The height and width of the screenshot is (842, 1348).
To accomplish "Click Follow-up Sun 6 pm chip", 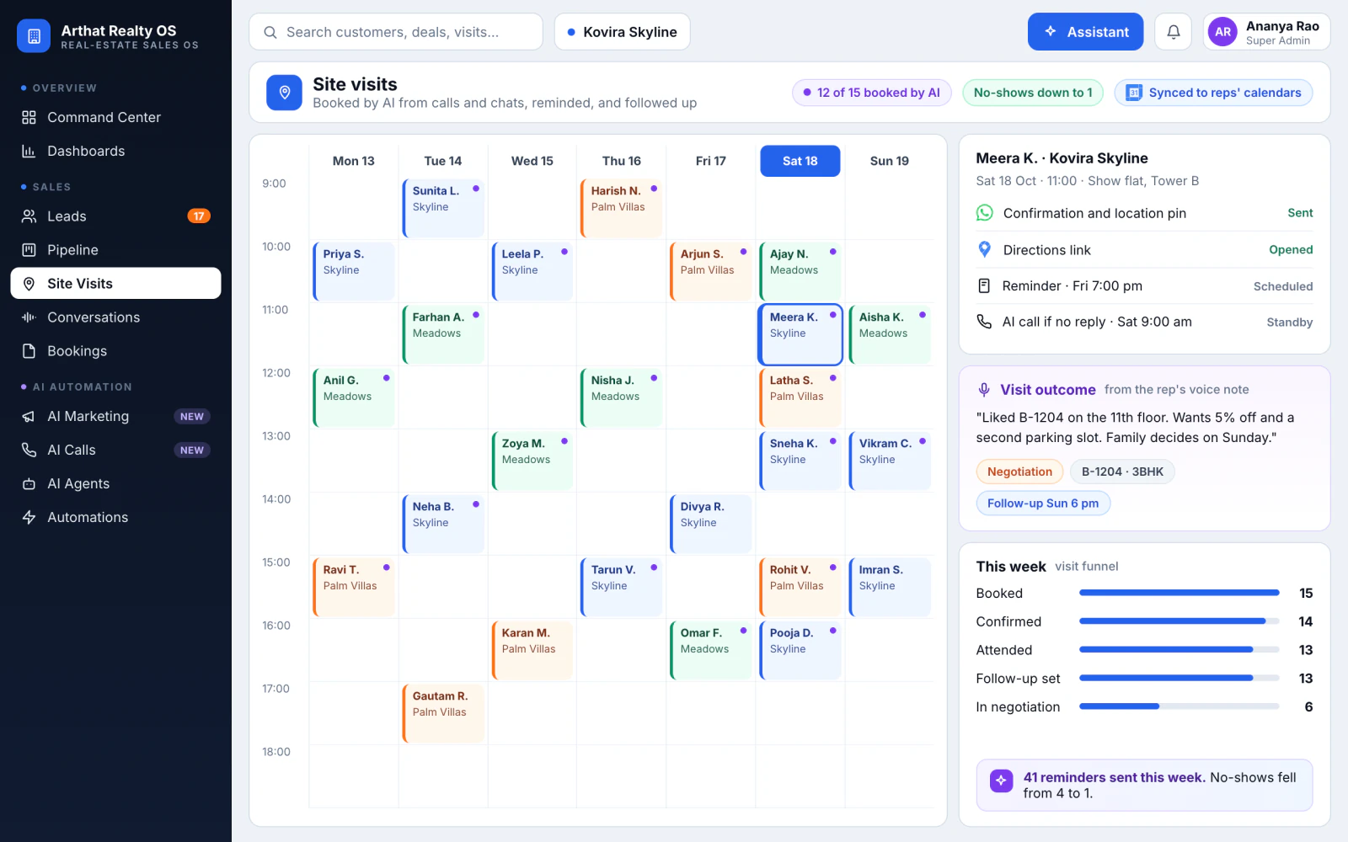I will click(1043, 504).
